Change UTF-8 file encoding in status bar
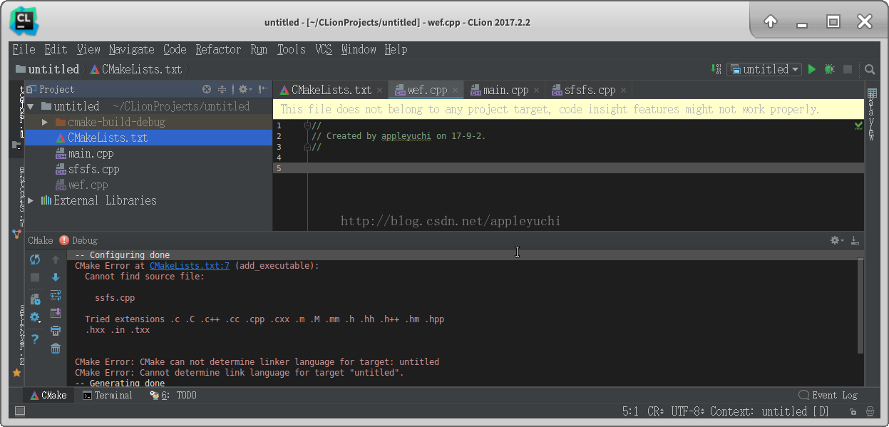Viewport: 889px width, 427px height. (689, 411)
